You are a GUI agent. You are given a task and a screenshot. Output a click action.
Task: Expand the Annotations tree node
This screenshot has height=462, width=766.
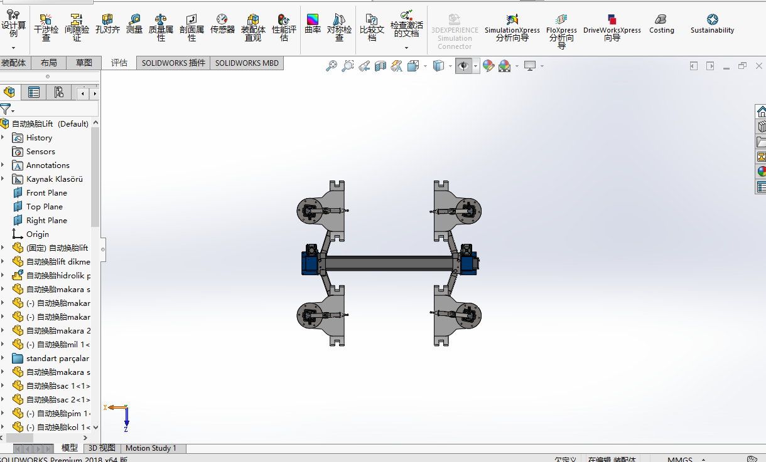point(3,165)
